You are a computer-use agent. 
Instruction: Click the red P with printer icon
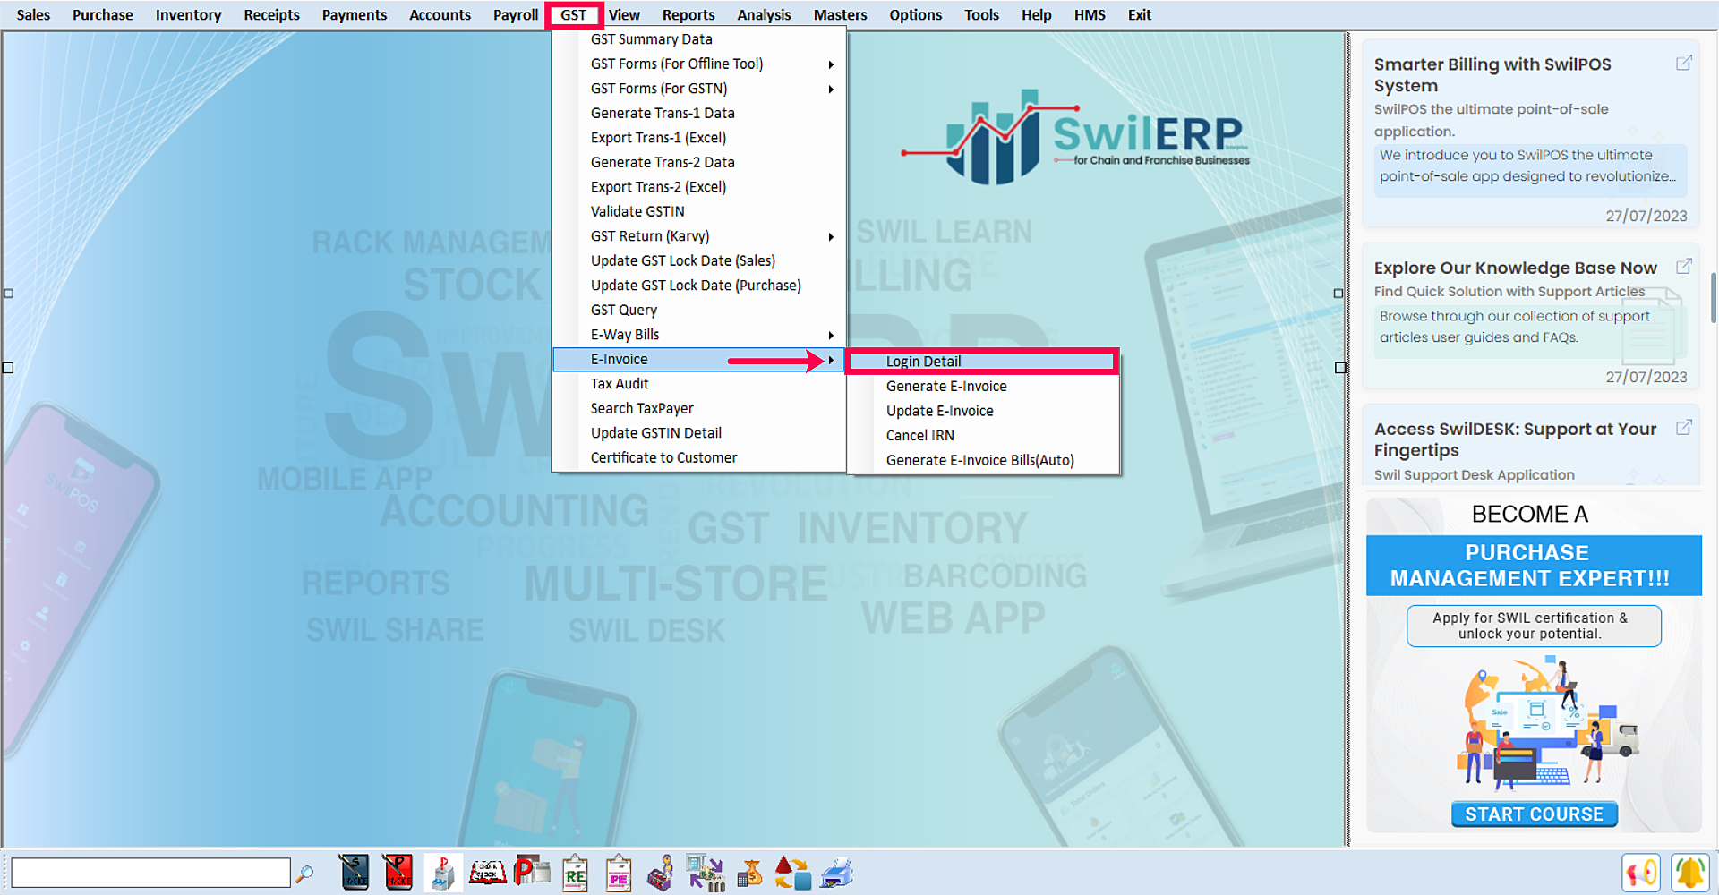click(x=532, y=871)
